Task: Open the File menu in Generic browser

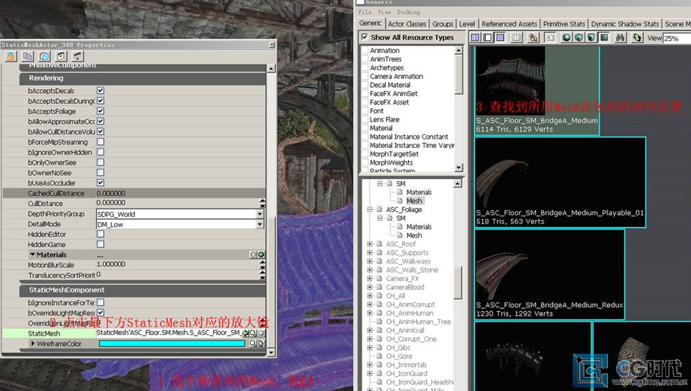Action: (364, 12)
